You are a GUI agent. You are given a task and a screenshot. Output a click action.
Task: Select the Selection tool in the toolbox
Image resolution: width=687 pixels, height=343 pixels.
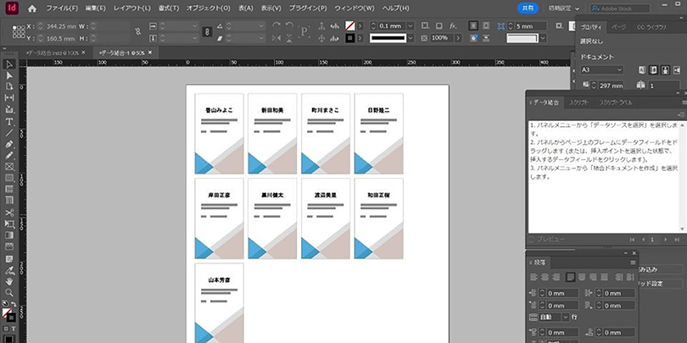pyautogui.click(x=8, y=64)
